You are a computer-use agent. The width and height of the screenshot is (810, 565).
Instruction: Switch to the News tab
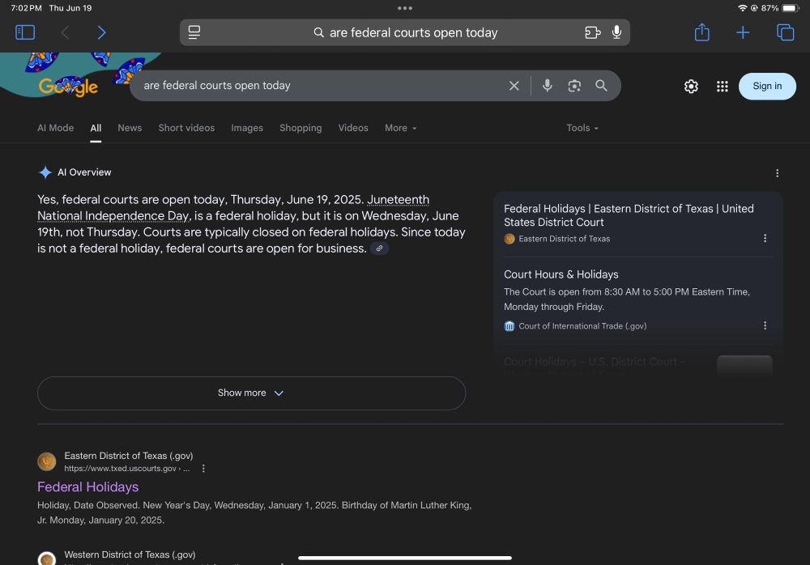(130, 128)
